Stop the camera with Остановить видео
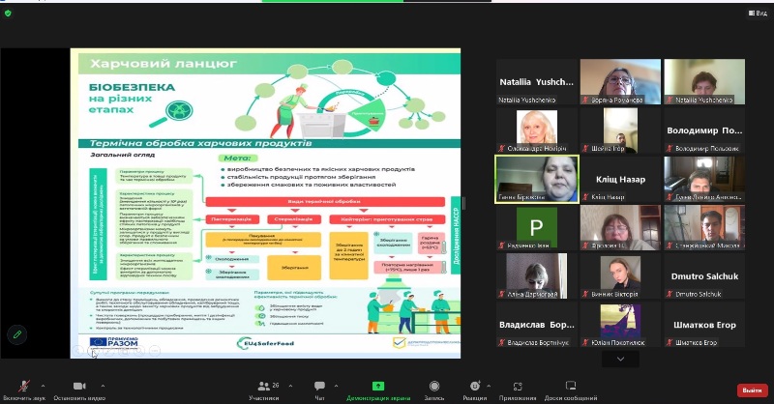The width and height of the screenshot is (774, 404). click(x=79, y=390)
